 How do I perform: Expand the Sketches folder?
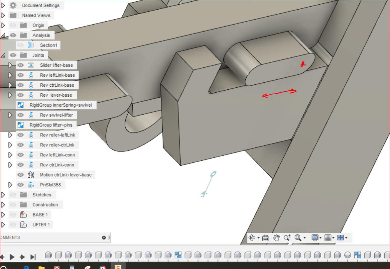[x=3, y=195]
